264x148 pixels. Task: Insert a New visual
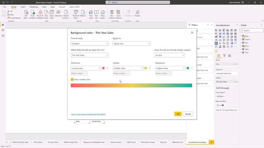click(91, 14)
